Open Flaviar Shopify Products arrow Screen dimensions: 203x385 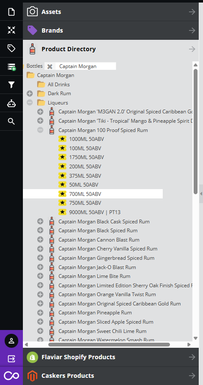coord(192,357)
